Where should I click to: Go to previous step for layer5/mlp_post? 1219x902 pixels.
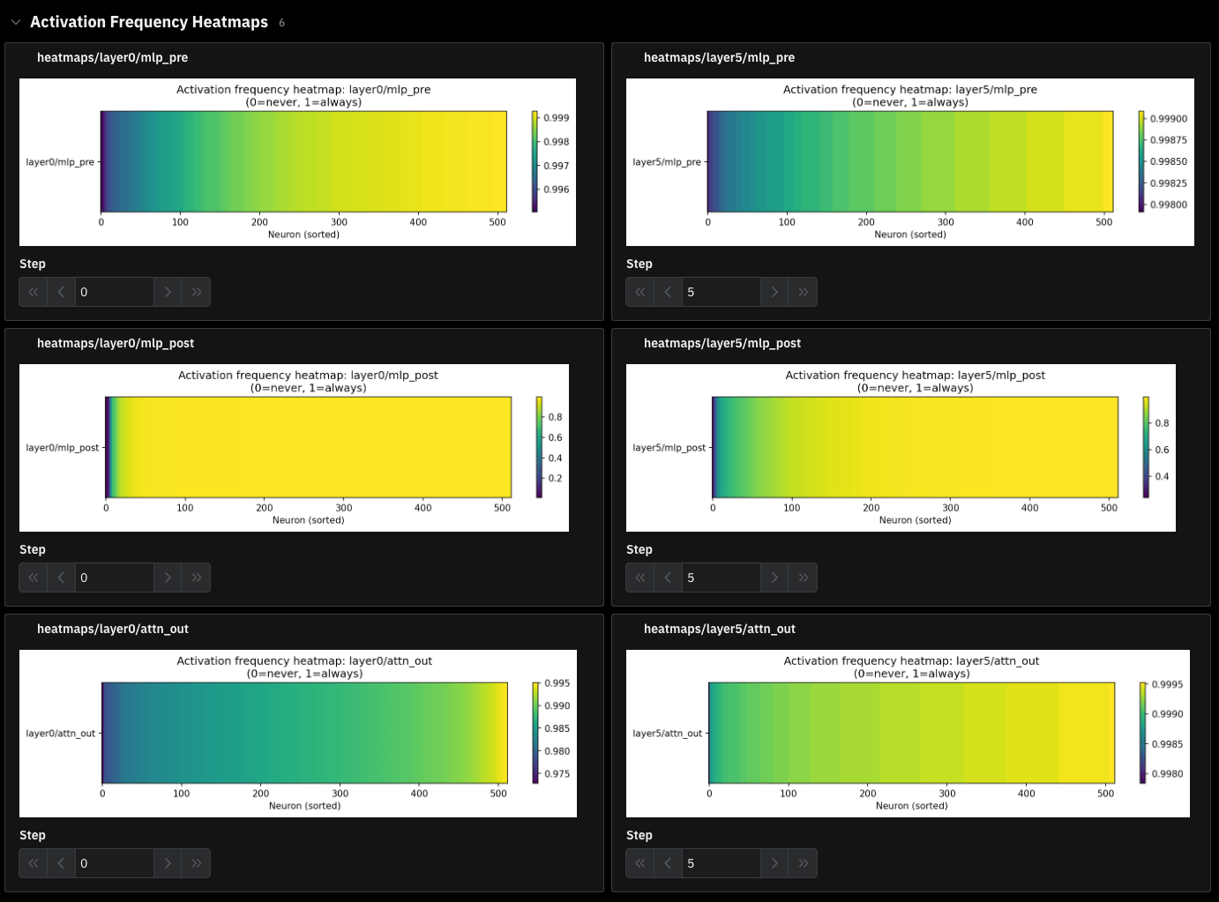[x=668, y=578]
